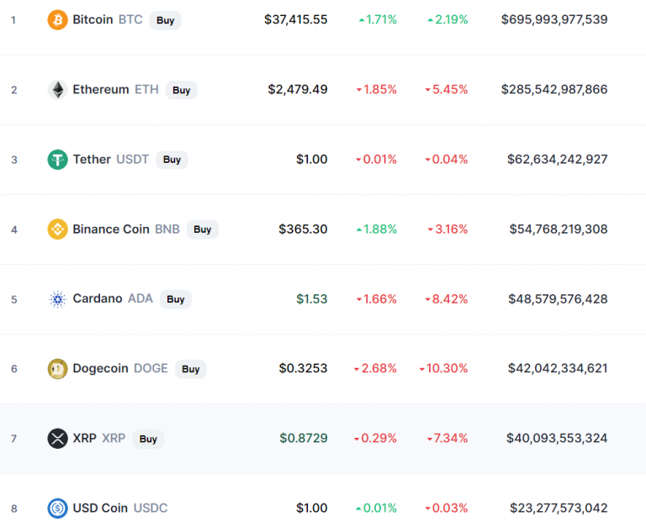Click USD Coin market cap $23,277,573,042

pyautogui.click(x=559, y=508)
